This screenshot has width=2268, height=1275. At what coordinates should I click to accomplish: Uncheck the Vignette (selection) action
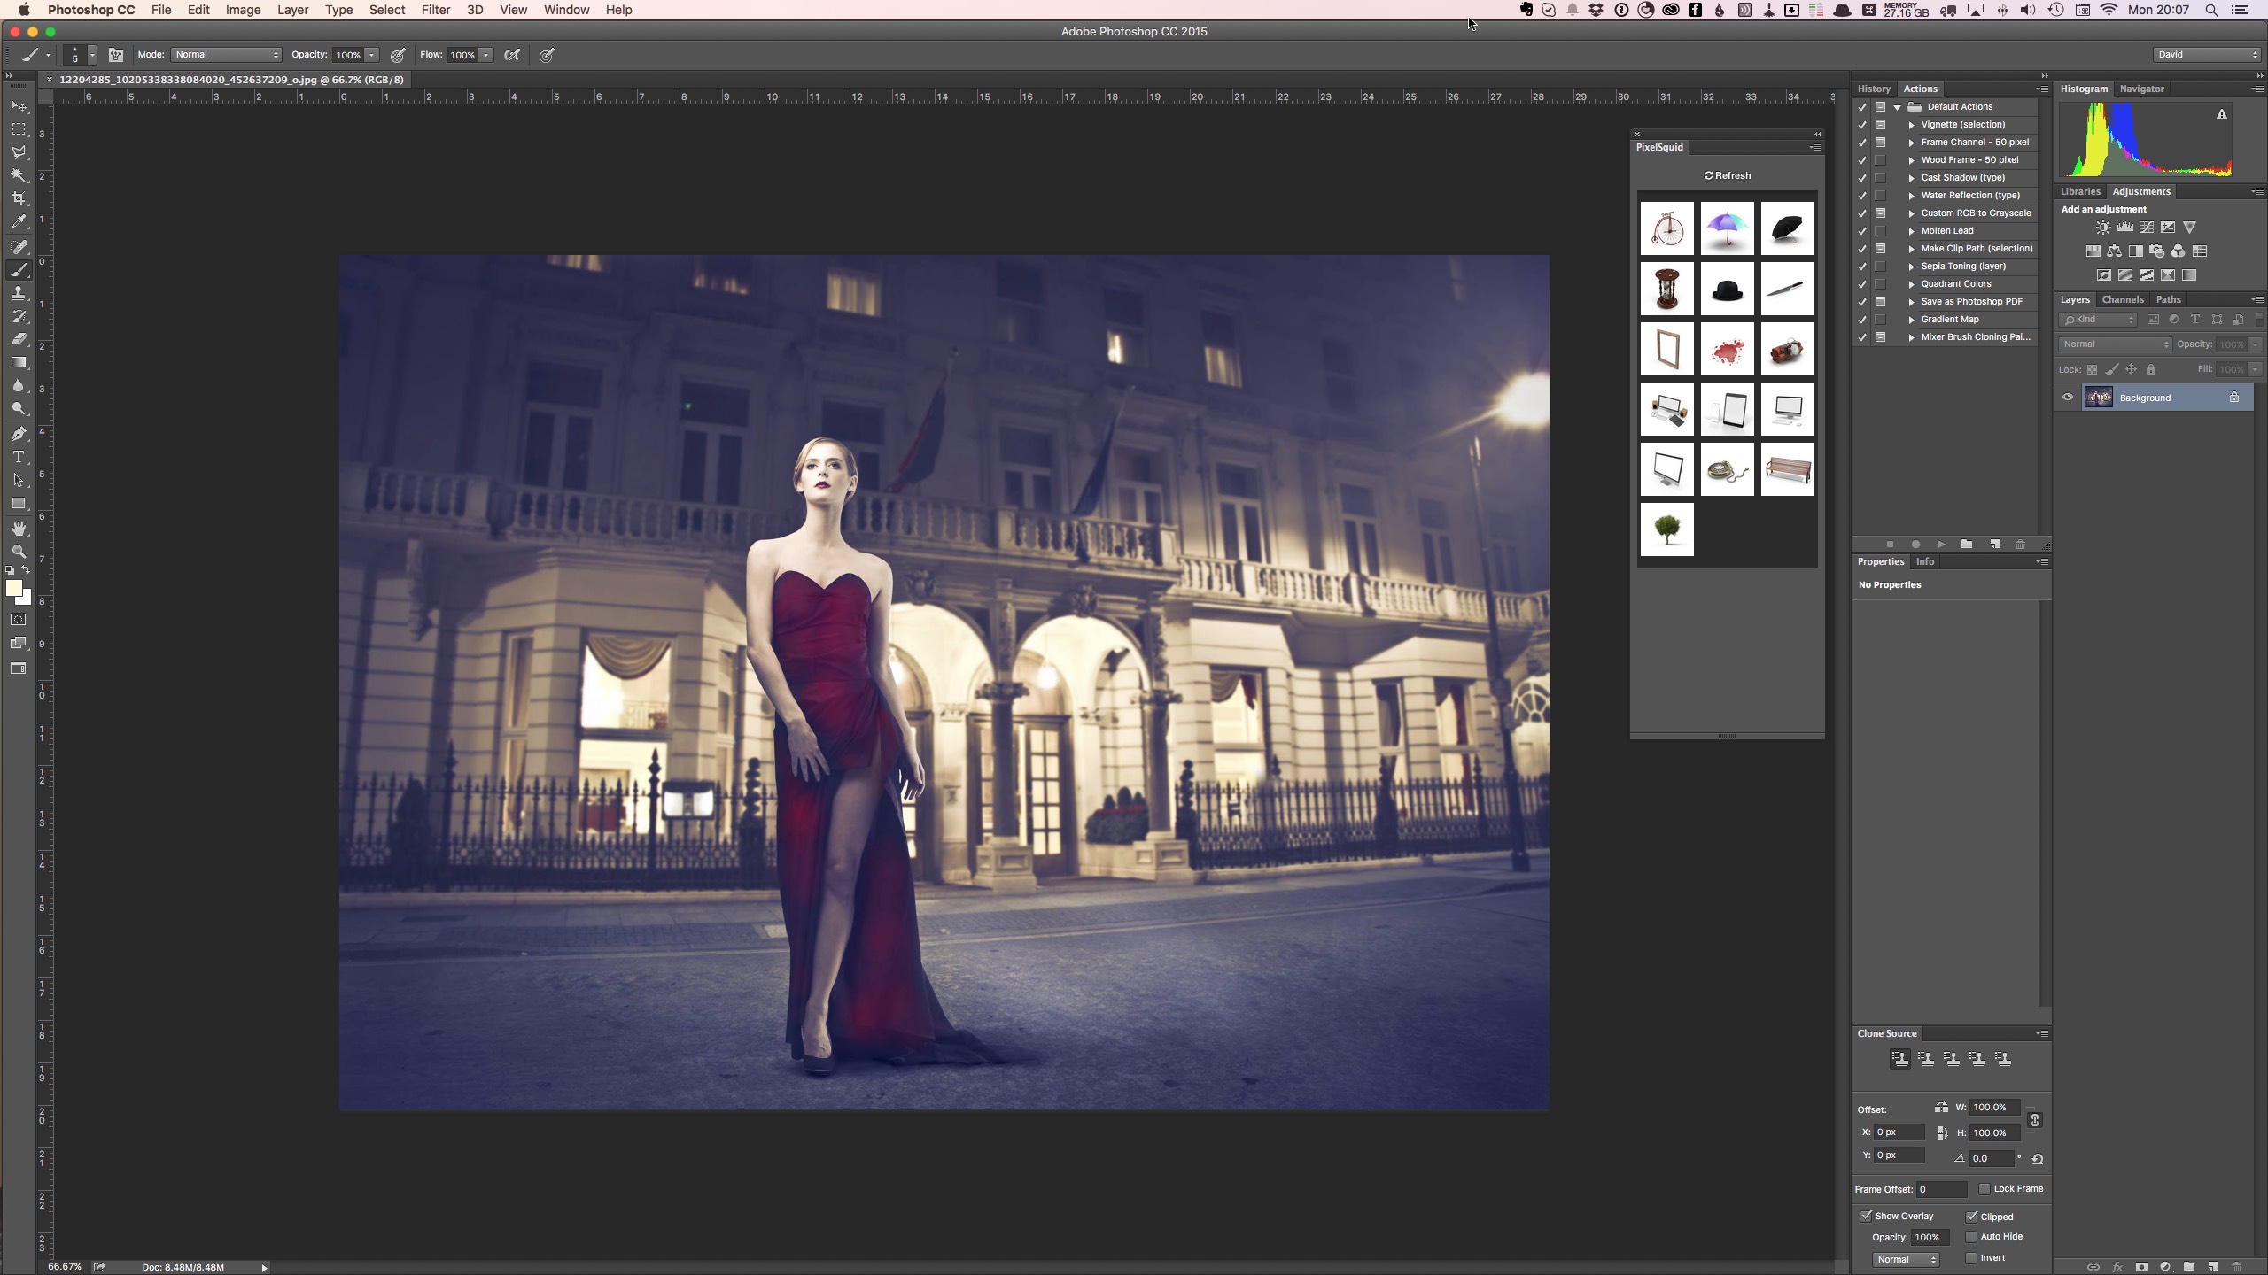point(1860,125)
